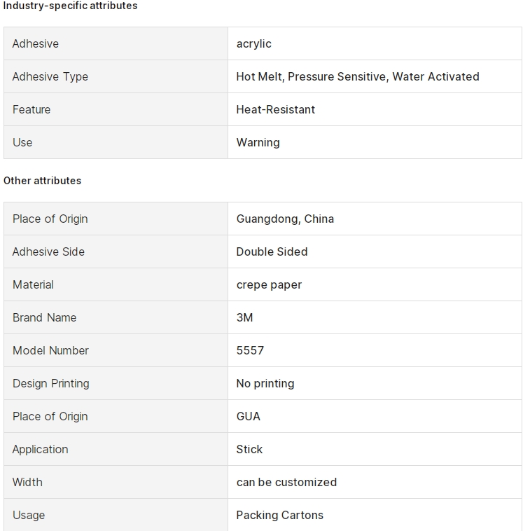Click the "Feature" row label
Screen dimensions: 523x531
[32, 109]
